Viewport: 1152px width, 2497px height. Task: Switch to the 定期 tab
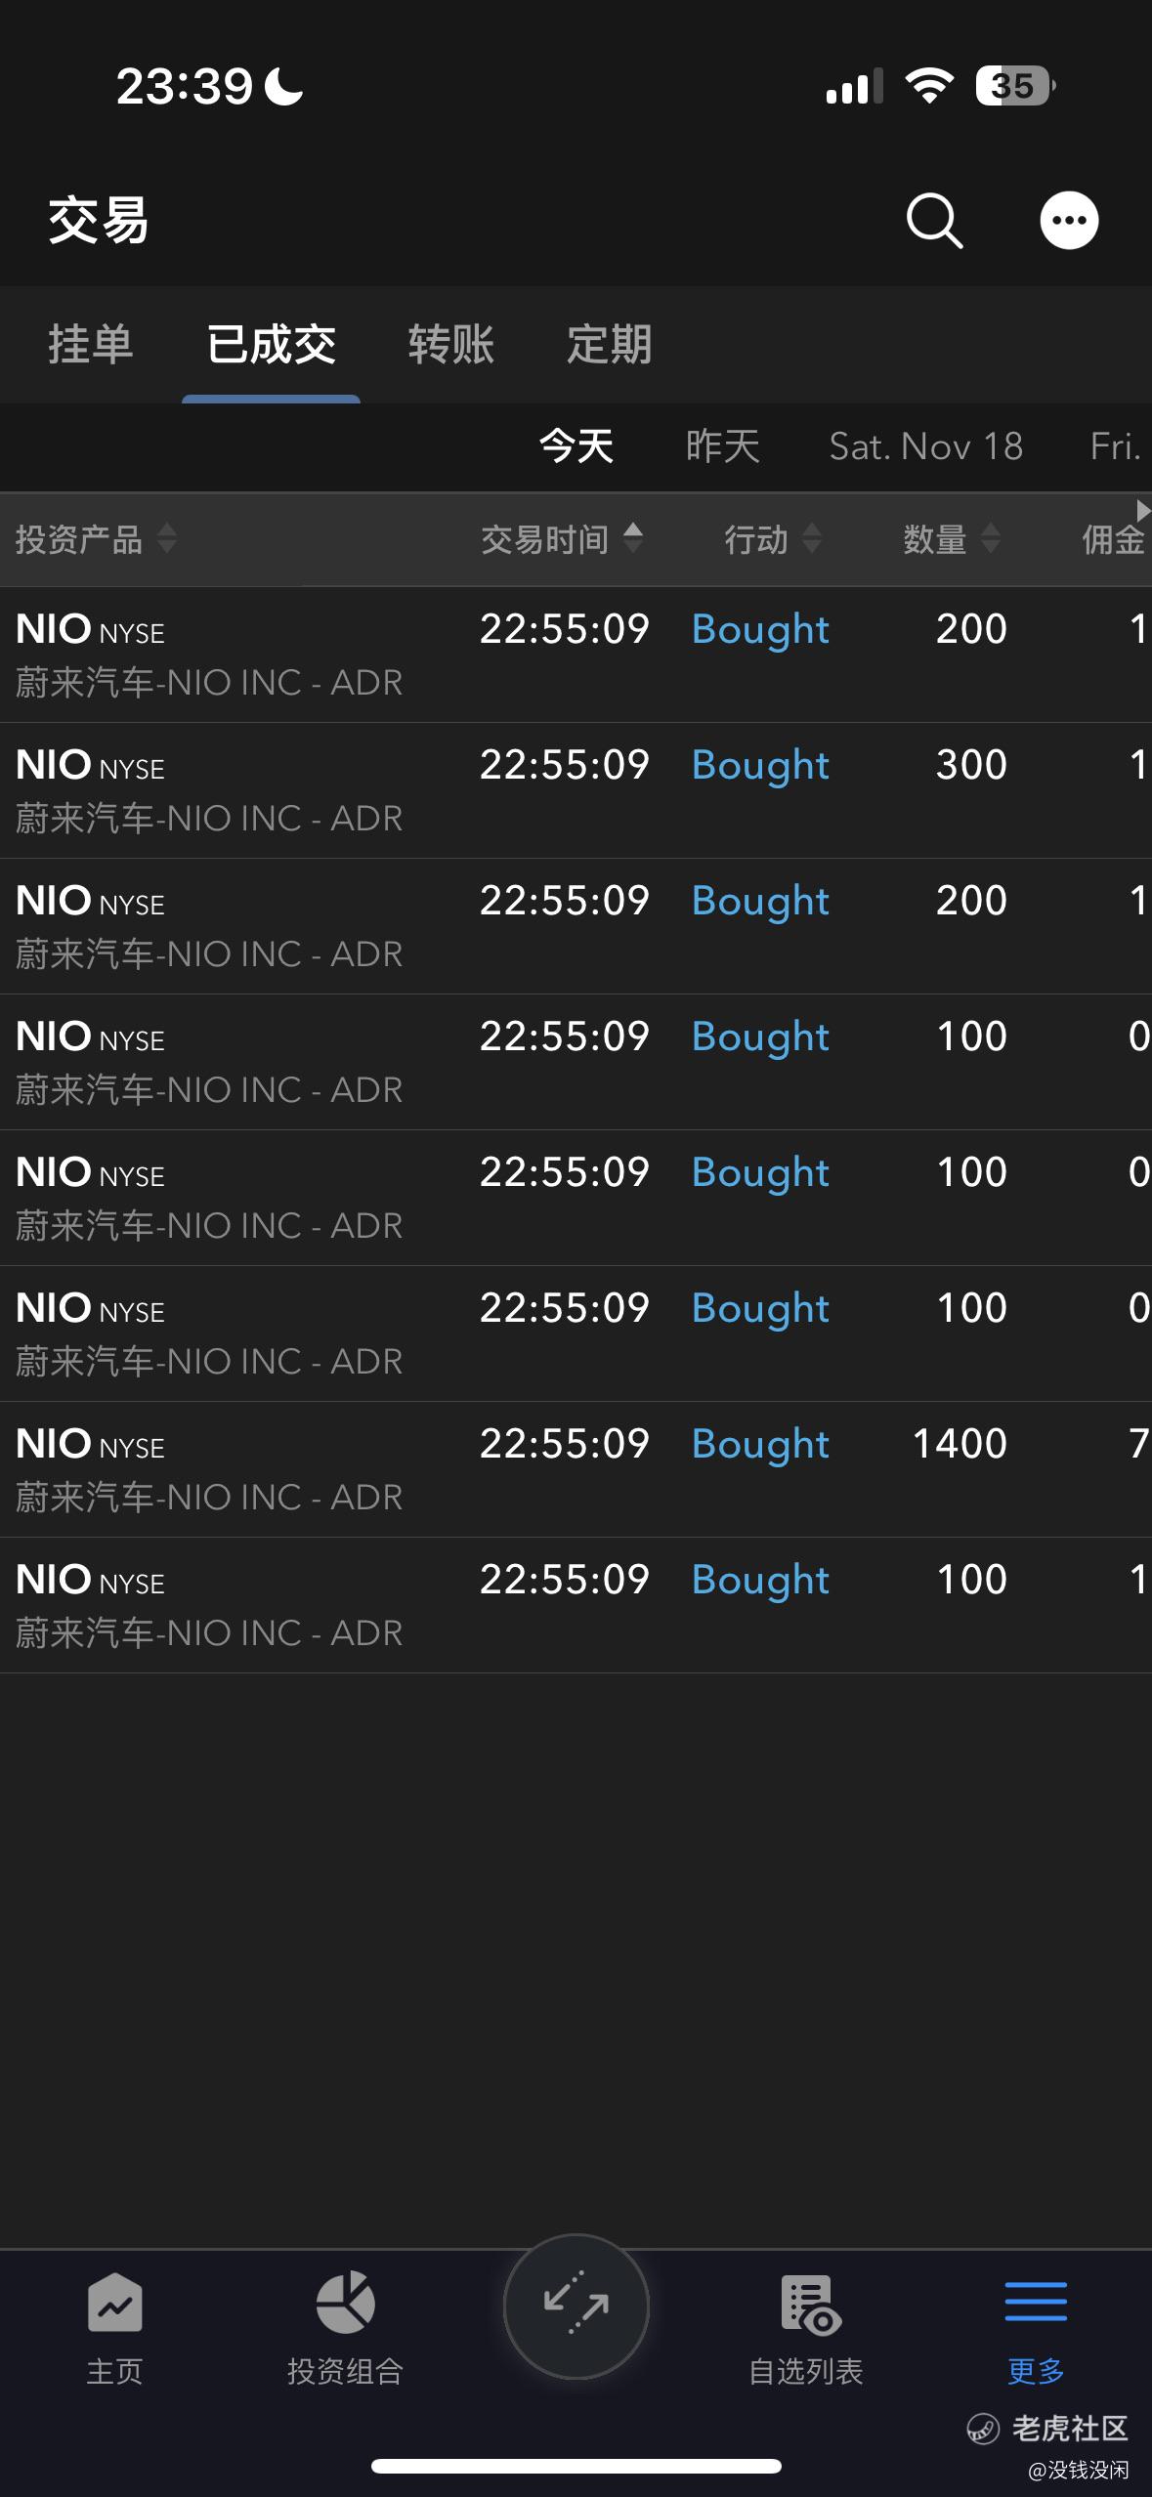tap(610, 344)
